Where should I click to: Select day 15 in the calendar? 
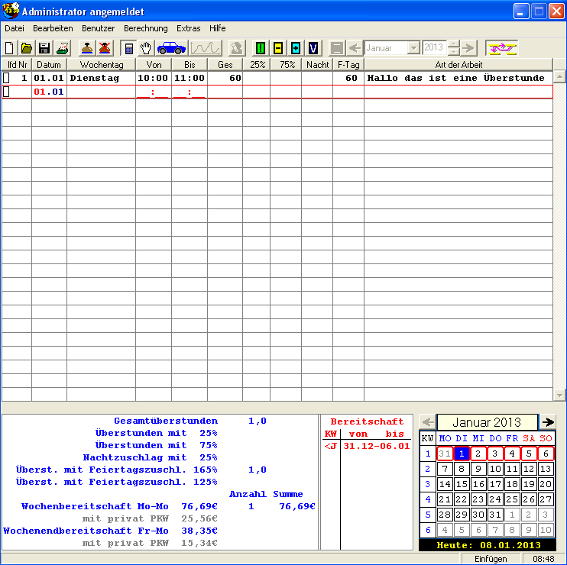point(462,484)
